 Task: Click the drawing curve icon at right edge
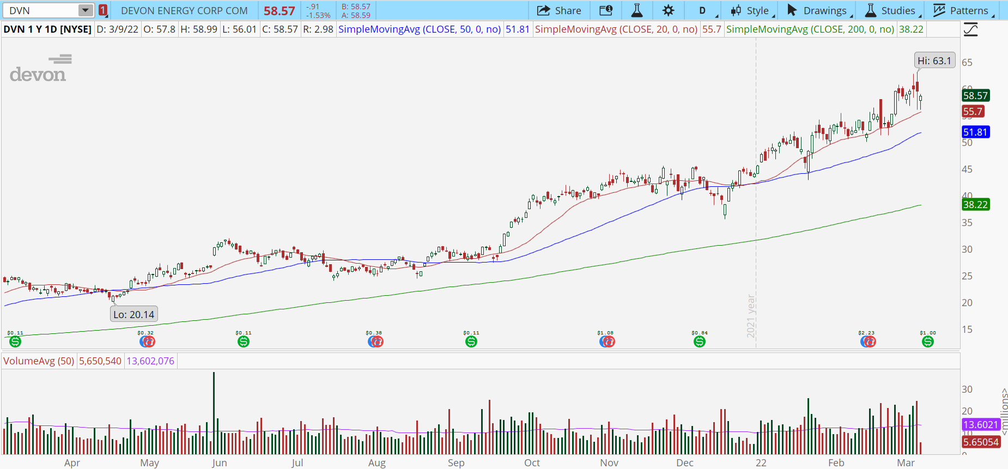[x=970, y=29]
